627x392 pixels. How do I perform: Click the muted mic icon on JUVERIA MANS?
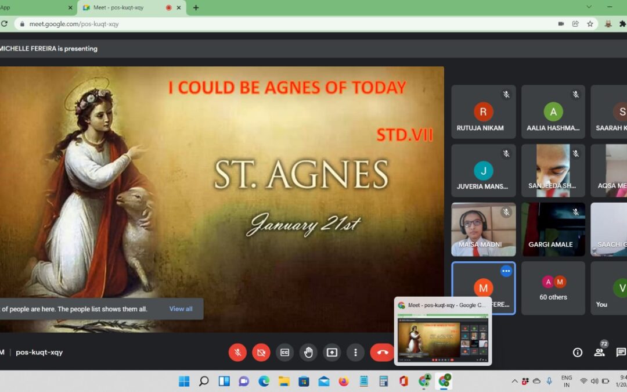pyautogui.click(x=506, y=153)
